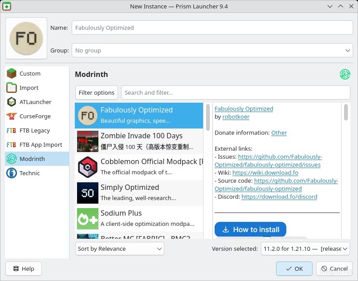Switch to the FTB Legacy tab
Image resolution: width=358 pixels, height=281 pixels.
point(34,131)
